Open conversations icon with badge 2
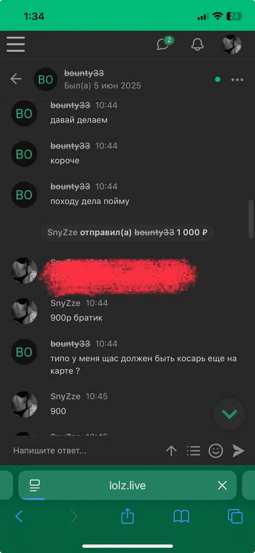Screen dimensions: 255x553 pyautogui.click(x=164, y=44)
